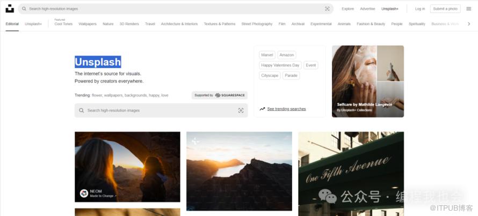Click the Cityscape search tag
Viewport: 478px width, 216px height.
(270, 76)
